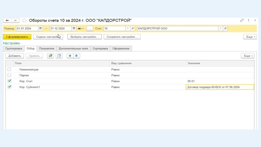Enable the Номенклатура filter checkbox

[10, 69]
